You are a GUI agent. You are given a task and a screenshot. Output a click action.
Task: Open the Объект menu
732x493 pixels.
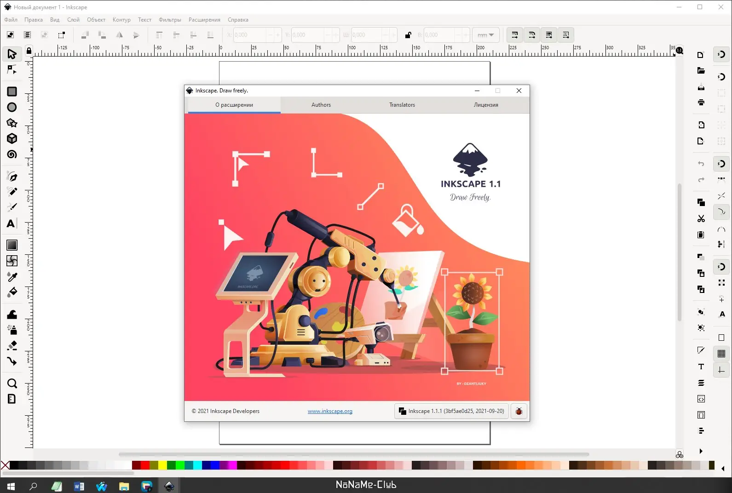[x=96, y=20]
